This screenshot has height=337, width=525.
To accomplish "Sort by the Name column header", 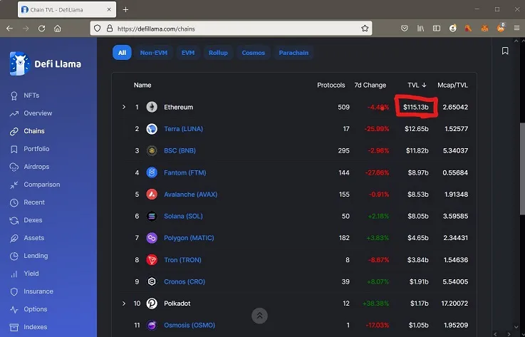I will (x=142, y=85).
